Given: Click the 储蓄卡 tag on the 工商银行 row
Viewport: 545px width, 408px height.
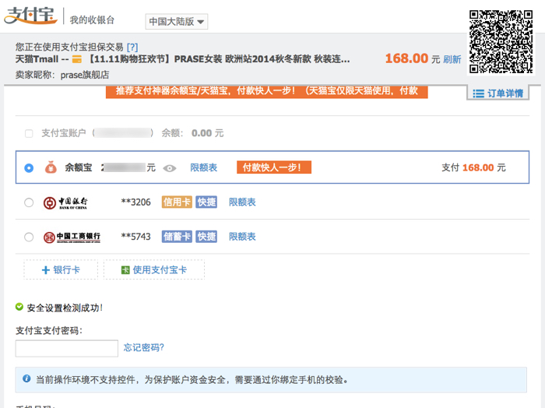Looking at the screenshot, I should click(177, 237).
